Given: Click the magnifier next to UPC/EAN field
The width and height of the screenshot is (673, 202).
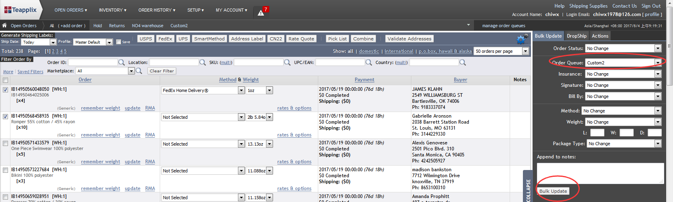Looking at the screenshot, I should click(368, 62).
